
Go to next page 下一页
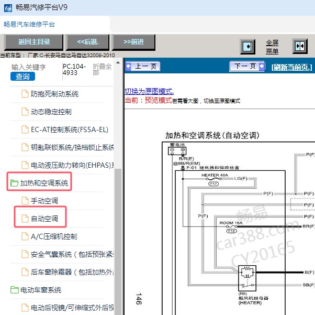click(247, 66)
